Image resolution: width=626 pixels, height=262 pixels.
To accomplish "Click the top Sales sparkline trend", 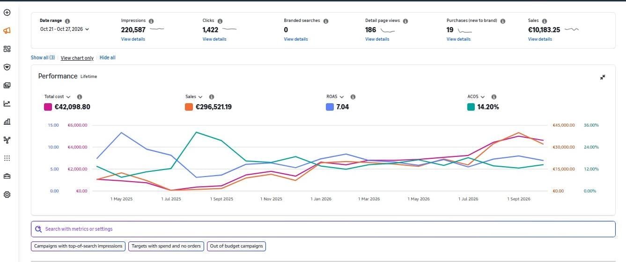I will point(572,29).
